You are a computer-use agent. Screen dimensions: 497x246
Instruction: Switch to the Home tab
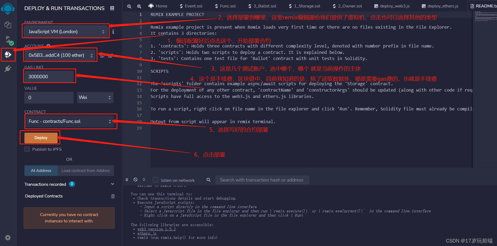[158, 6]
